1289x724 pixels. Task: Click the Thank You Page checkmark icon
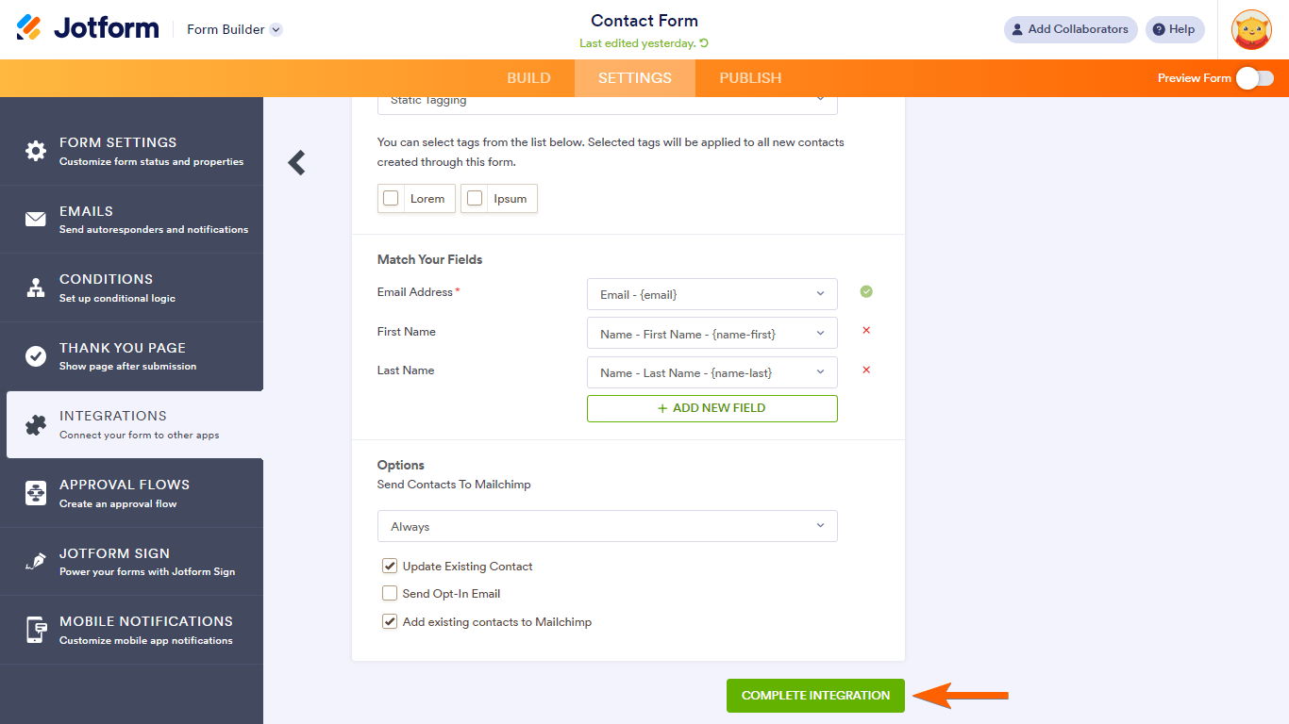click(x=34, y=355)
